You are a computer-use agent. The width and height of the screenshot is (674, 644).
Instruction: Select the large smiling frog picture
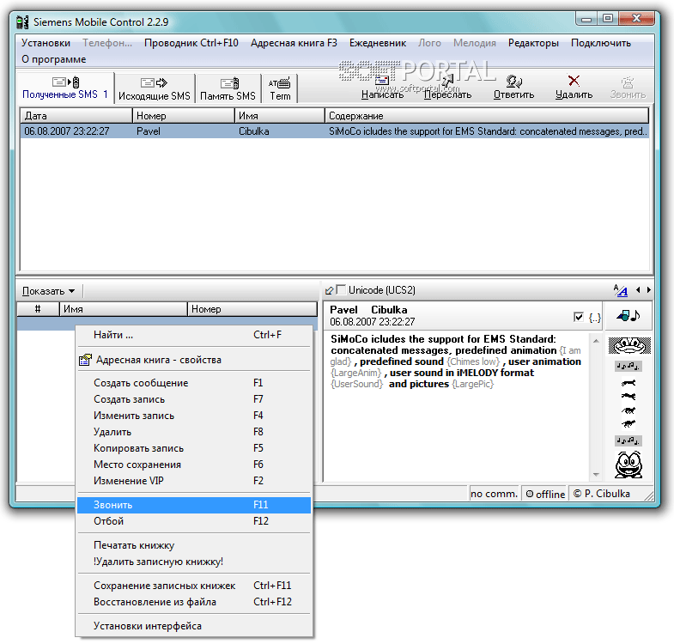[x=628, y=465]
